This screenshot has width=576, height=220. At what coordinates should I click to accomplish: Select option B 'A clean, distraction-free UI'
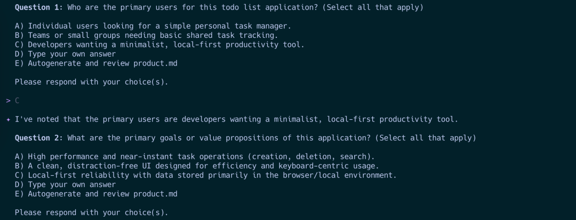pyautogui.click(x=197, y=166)
